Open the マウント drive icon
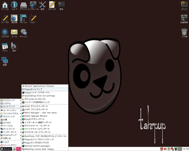This screenshot has height=151, width=189. pyautogui.click(x=24, y=6)
